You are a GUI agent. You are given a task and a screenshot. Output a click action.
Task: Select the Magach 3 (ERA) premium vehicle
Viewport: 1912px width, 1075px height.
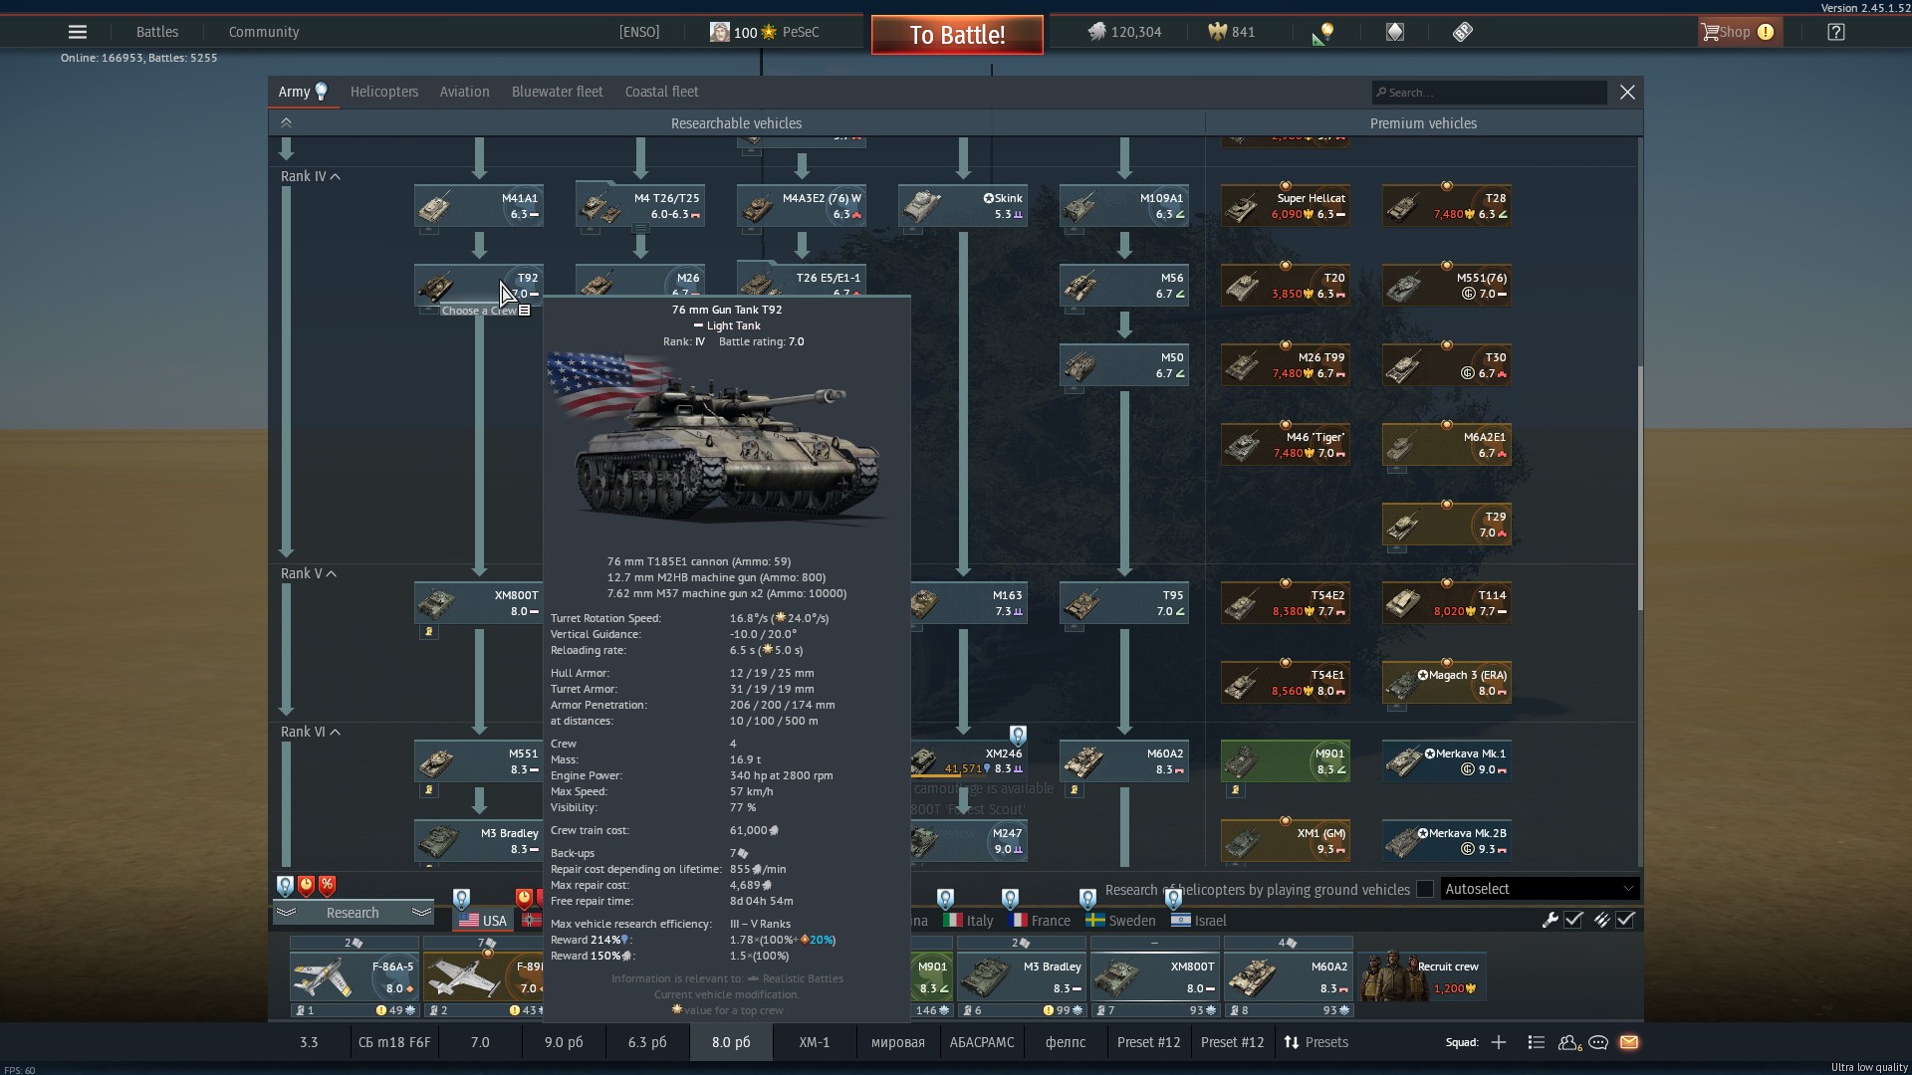1447,683
